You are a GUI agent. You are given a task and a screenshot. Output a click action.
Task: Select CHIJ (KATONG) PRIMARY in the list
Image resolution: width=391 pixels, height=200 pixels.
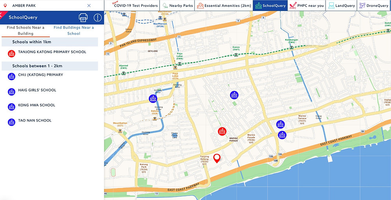(41, 75)
